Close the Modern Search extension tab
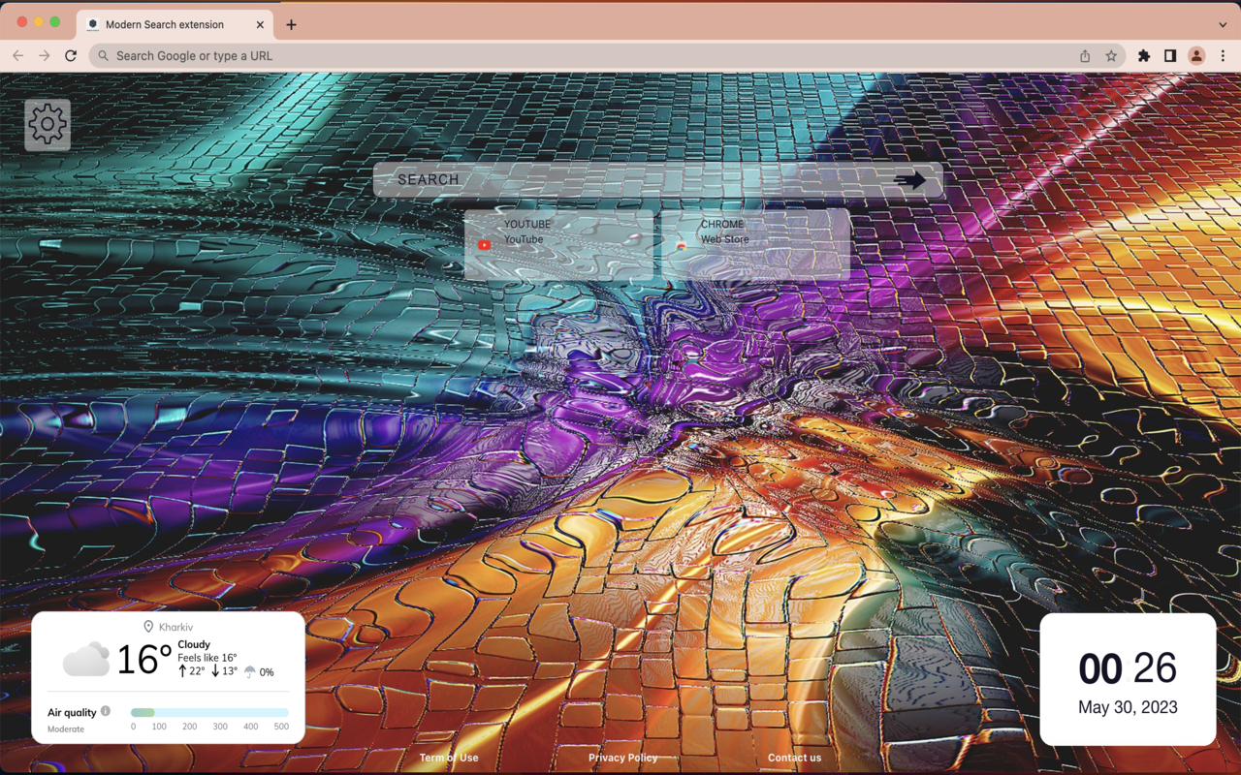The width and height of the screenshot is (1241, 775). (x=260, y=24)
